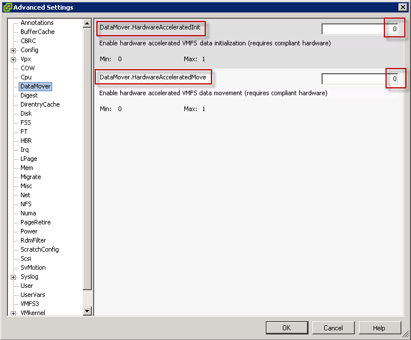
Task: Click the HardwareAcceleratedMove value field
Action: (360, 79)
